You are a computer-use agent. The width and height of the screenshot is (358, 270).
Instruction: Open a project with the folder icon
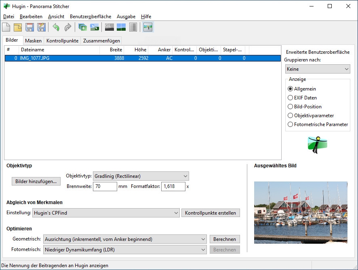[18, 27]
